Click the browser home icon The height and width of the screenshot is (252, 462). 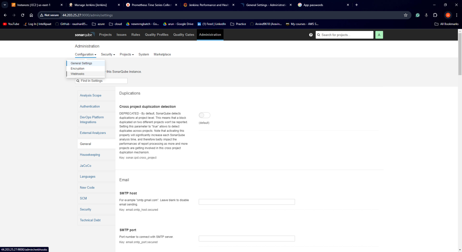point(31,15)
